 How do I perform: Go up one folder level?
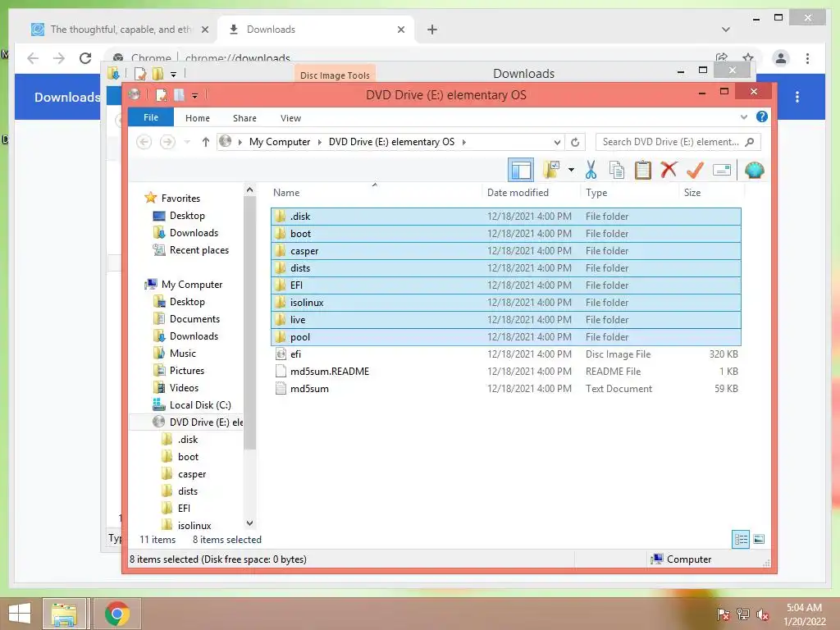pyautogui.click(x=206, y=142)
